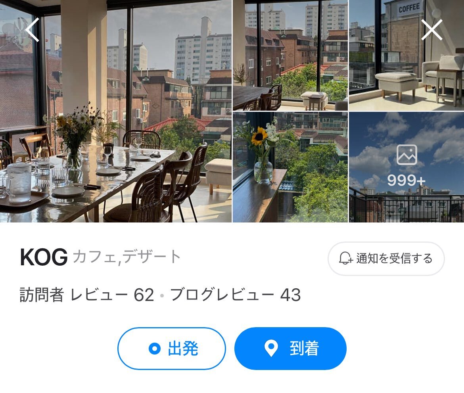Open ブログレビュー 43 blog reviews
464x393 pixels.
coord(236,295)
